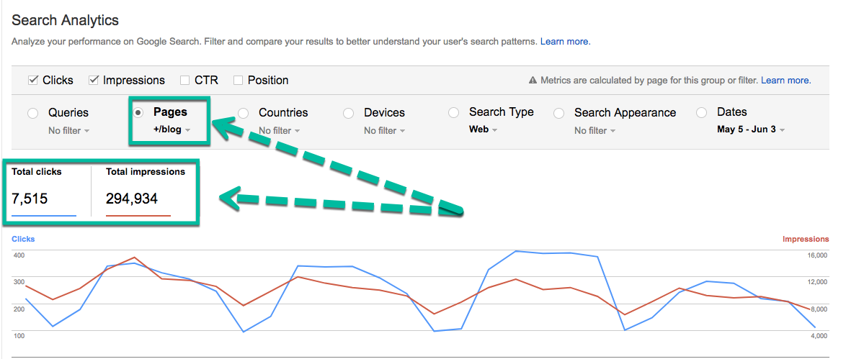Uncheck the Clicks checkbox
This screenshot has height=359, width=846.
pos(33,81)
